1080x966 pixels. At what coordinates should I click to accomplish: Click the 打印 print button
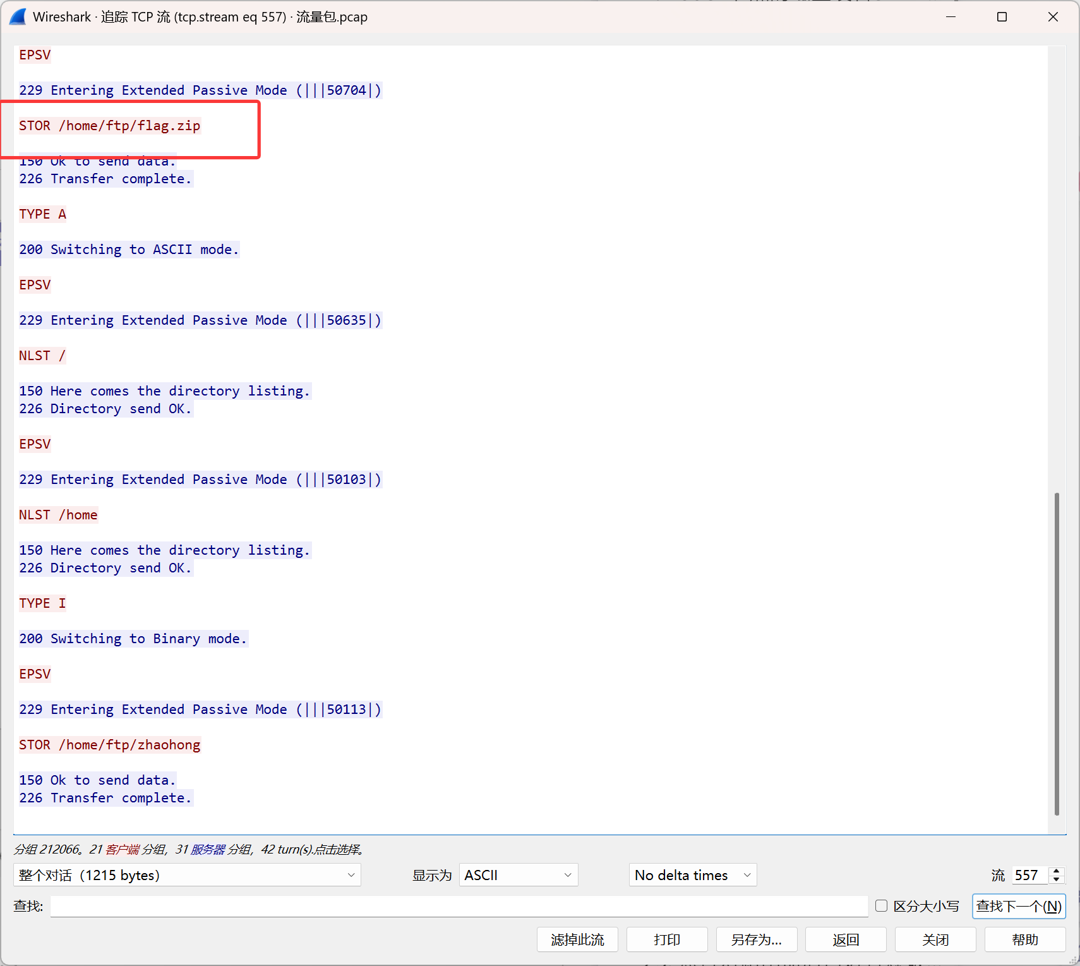tap(667, 939)
